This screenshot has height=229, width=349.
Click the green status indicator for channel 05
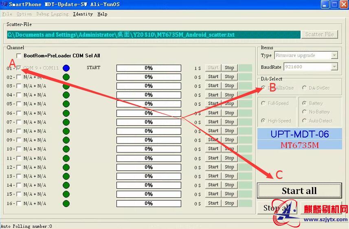(x=66, y=104)
